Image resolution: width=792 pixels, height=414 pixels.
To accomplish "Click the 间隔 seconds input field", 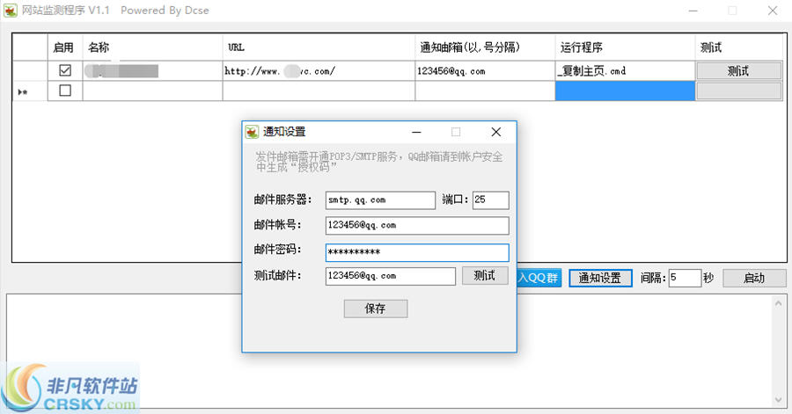I will pos(685,278).
